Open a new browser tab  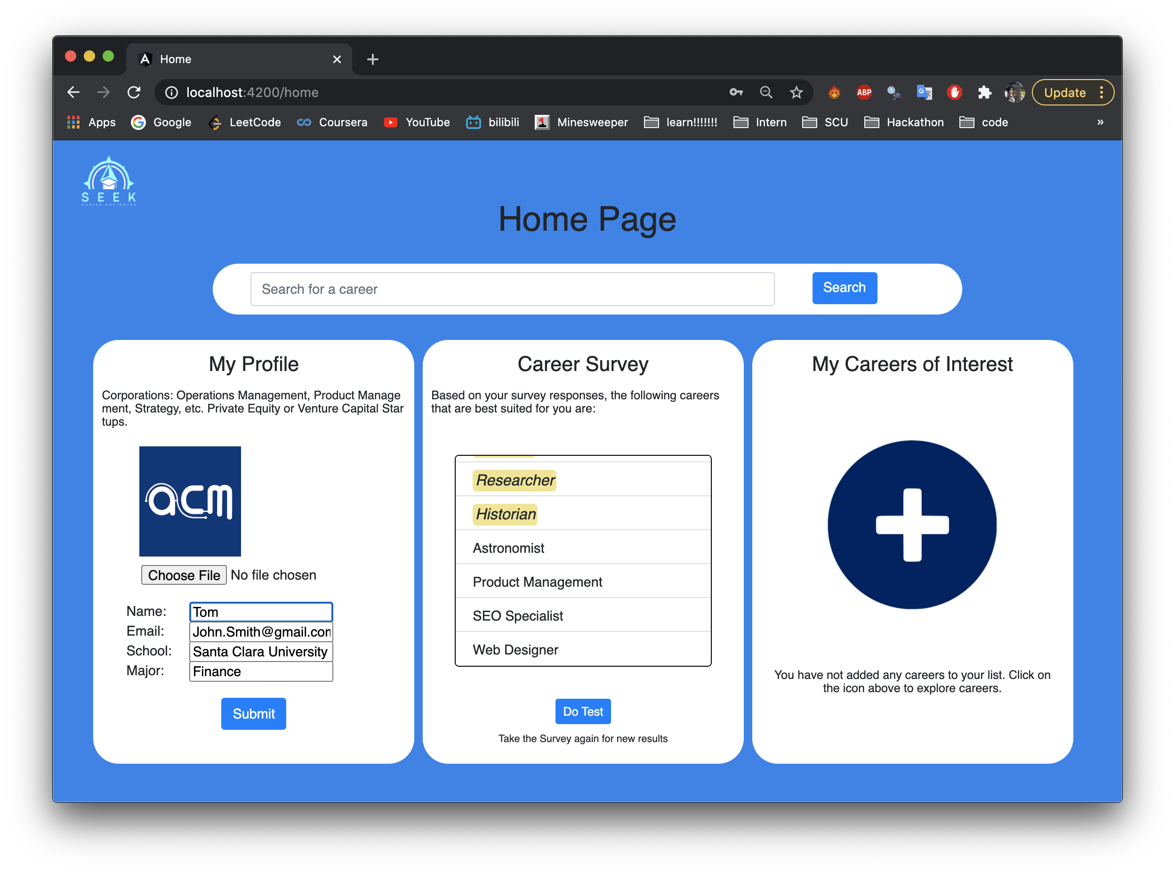click(372, 59)
